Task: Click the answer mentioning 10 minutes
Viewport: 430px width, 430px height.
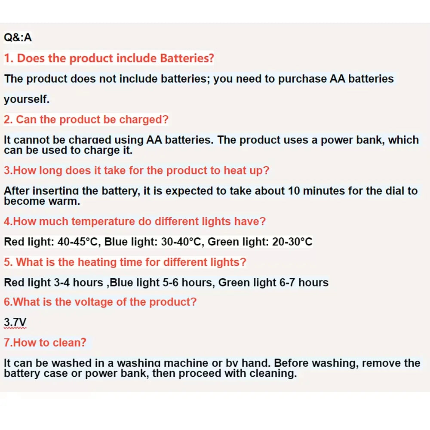Action: 211,191
